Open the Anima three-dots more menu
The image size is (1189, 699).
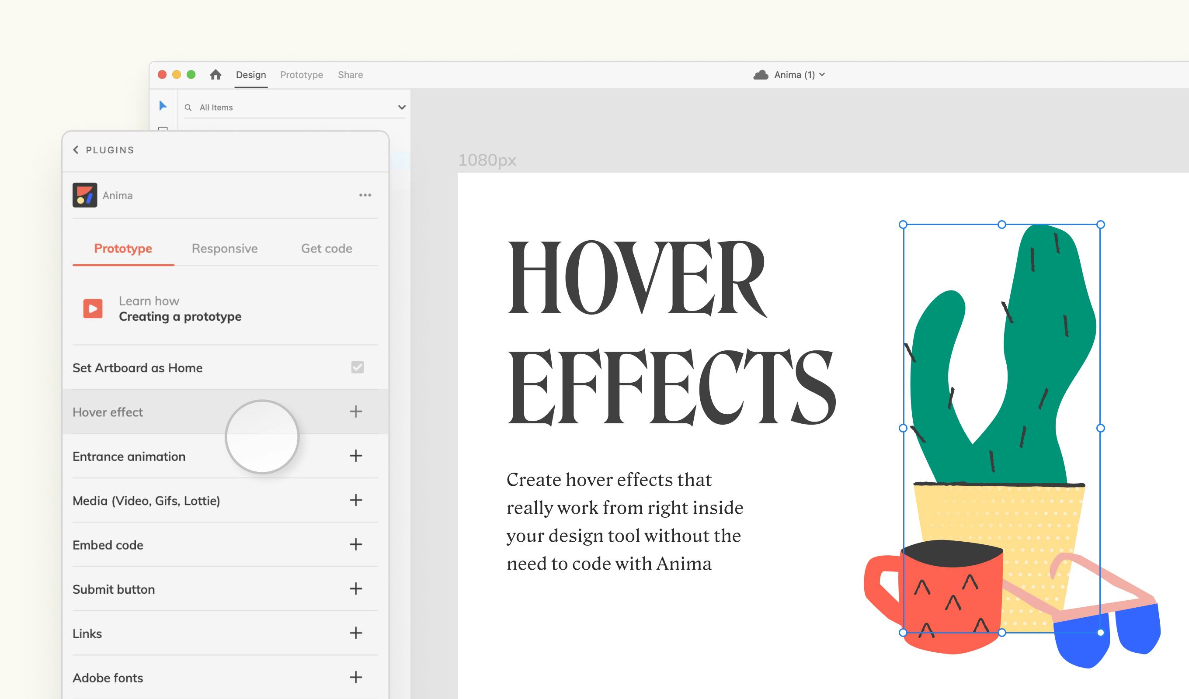tap(365, 195)
